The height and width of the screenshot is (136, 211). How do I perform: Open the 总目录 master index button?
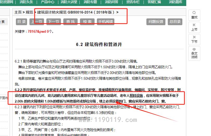(x=175, y=22)
